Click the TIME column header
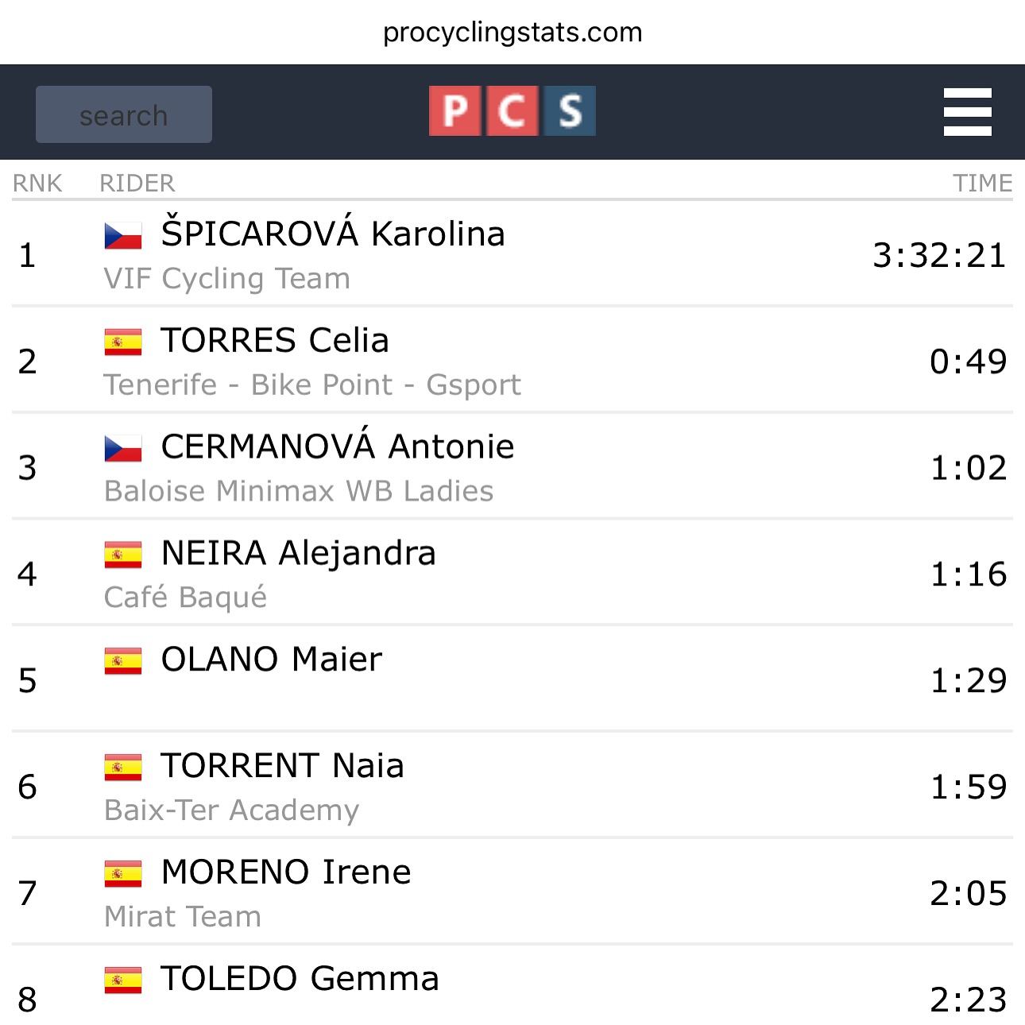This screenshot has width=1025, height=1025. 982,184
